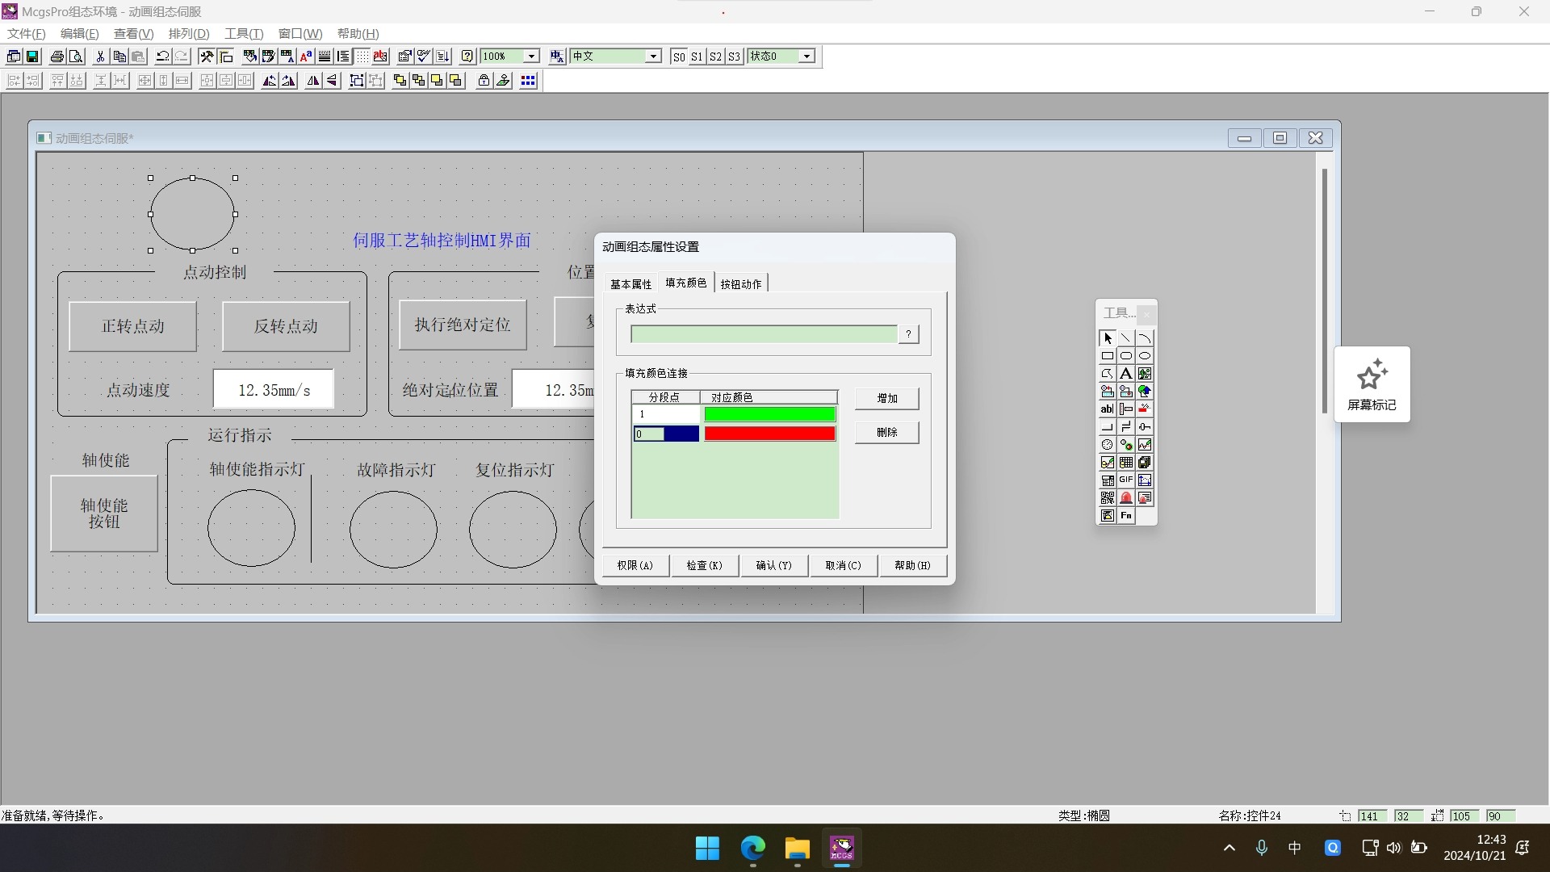Screen dimensions: 1550x872
Task: Click the 增加 button in the dialog
Action: pos(887,399)
